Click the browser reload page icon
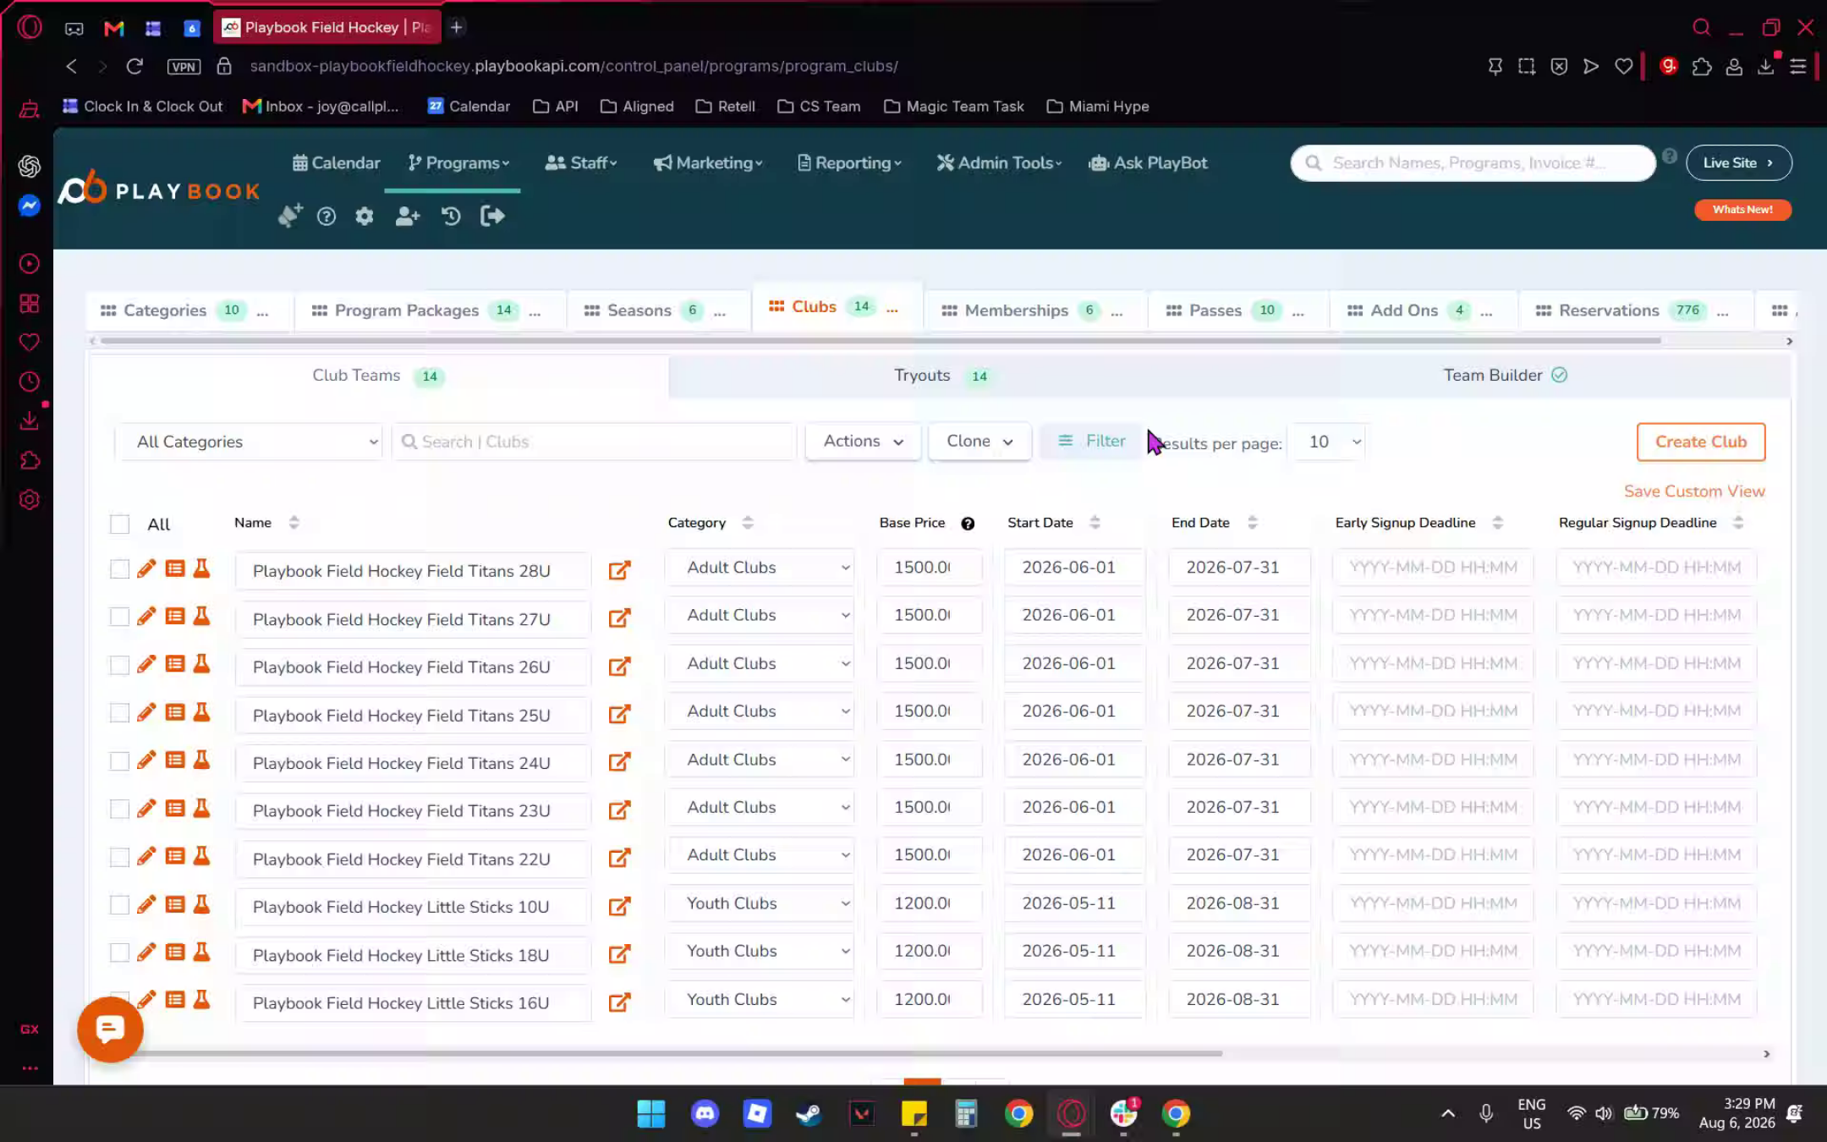Viewport: 1827px width, 1142px height. coord(134,66)
